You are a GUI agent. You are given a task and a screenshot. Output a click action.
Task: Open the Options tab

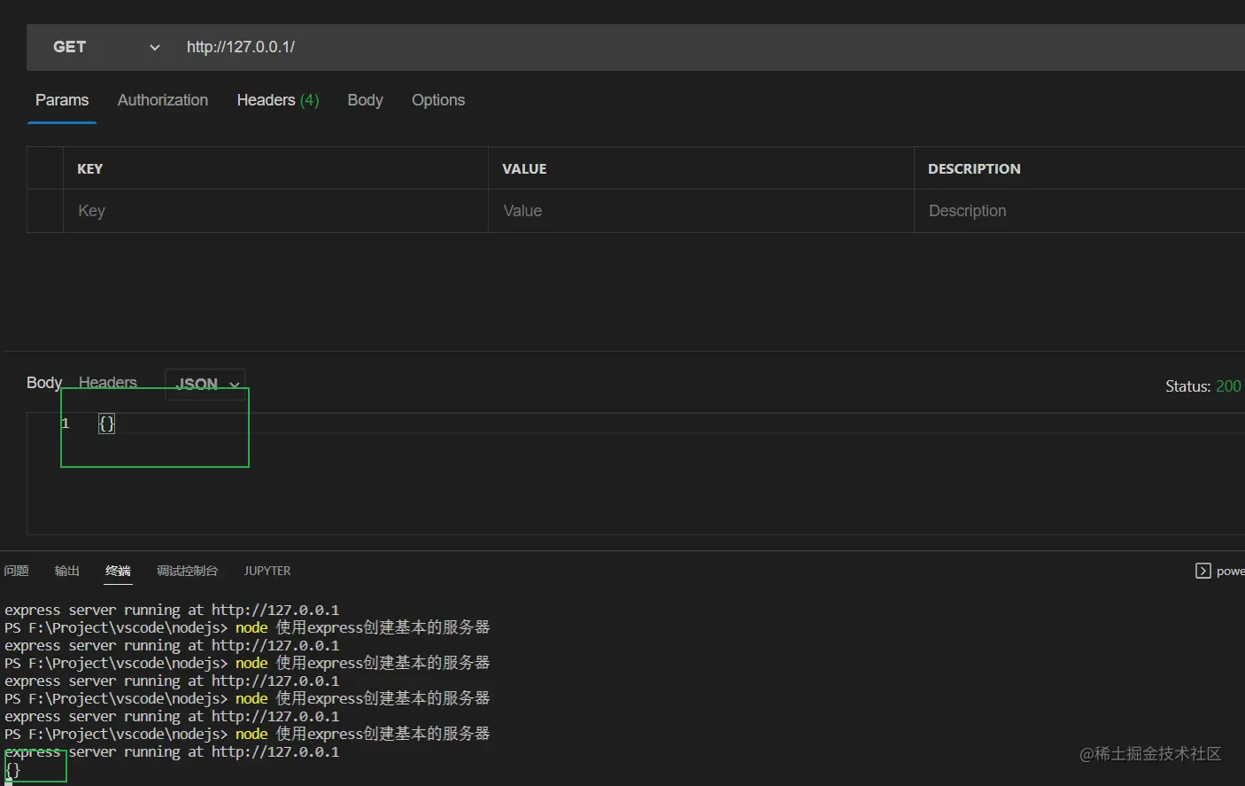pyautogui.click(x=438, y=100)
